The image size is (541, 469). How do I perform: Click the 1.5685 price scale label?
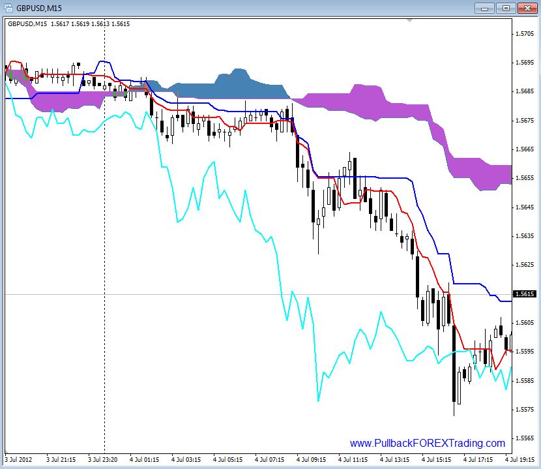pos(525,91)
